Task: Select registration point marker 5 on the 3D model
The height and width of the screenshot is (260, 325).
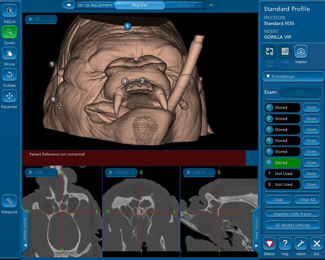Action: tap(52, 64)
